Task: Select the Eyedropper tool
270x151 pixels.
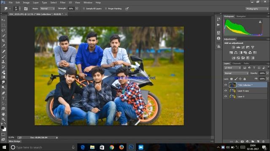Action: tap(3, 46)
